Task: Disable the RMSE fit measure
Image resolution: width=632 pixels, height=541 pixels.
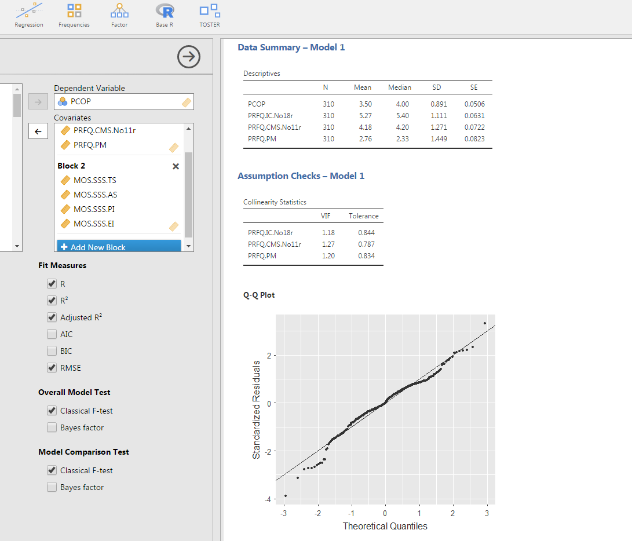Action: coord(52,368)
